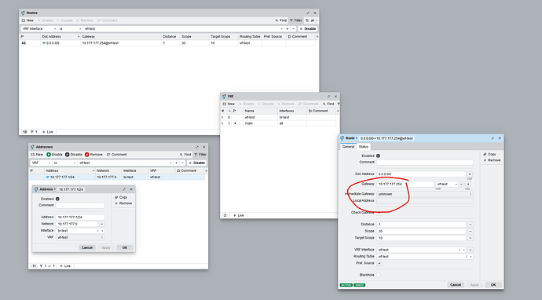
Task: Remove the gateway VRF with its minus button
Action: tap(461, 185)
